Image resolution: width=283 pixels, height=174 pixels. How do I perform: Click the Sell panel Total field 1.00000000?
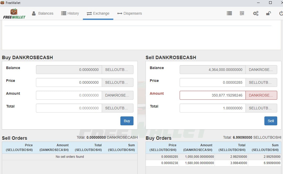point(213,108)
